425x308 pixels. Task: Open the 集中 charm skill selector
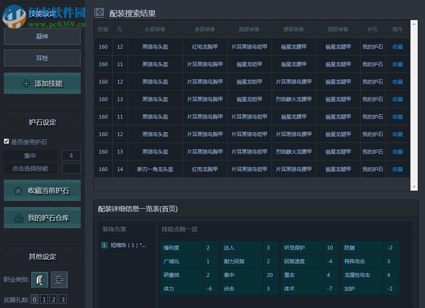pos(30,156)
